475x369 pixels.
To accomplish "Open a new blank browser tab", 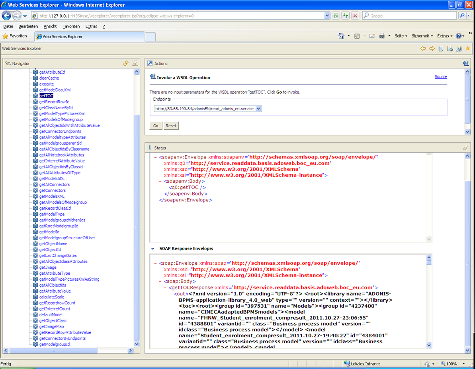I will click(x=150, y=37).
